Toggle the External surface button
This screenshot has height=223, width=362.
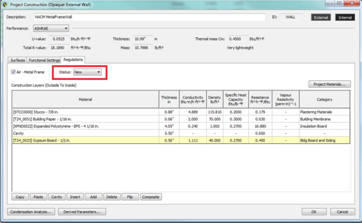click(321, 18)
